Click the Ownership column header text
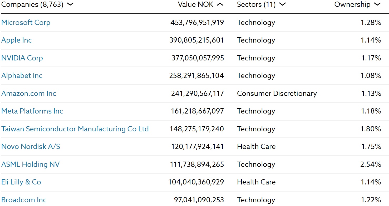 pyautogui.click(x=352, y=4)
